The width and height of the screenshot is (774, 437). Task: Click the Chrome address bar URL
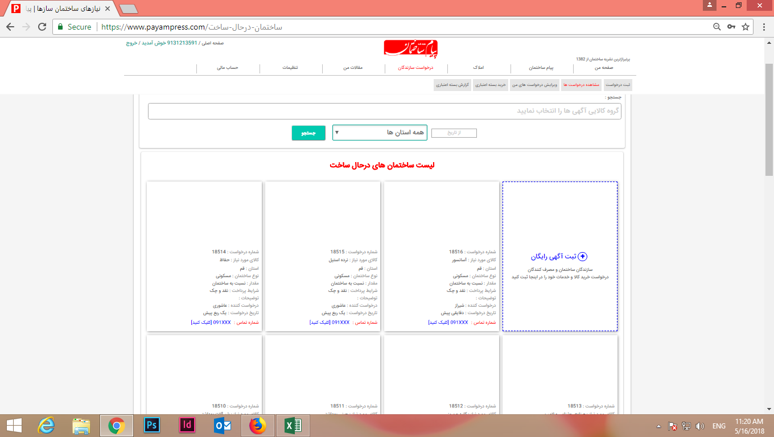pos(191,27)
